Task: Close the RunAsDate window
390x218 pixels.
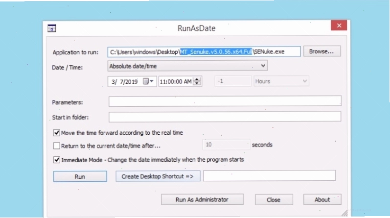Action: tap(339, 25)
